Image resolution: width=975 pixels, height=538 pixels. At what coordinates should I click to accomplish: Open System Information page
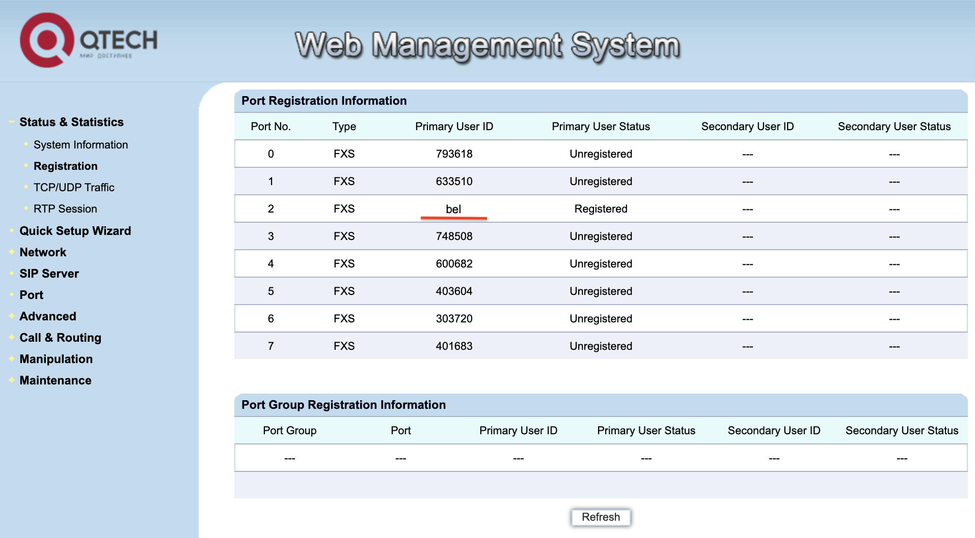[x=80, y=145]
